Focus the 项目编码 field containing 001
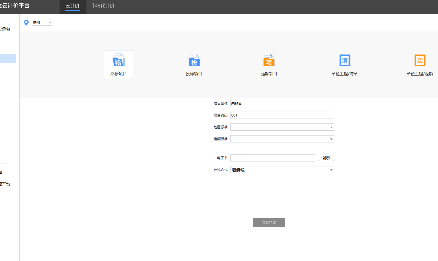This screenshot has height=261, width=438. pyautogui.click(x=282, y=115)
